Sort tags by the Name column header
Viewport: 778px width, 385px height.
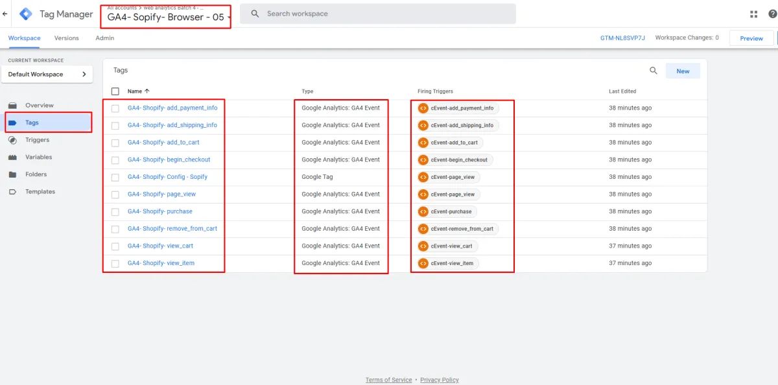click(x=138, y=91)
